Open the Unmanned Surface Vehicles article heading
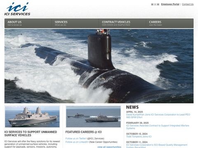Screen dimensions: 198x148 (x=31, y=134)
